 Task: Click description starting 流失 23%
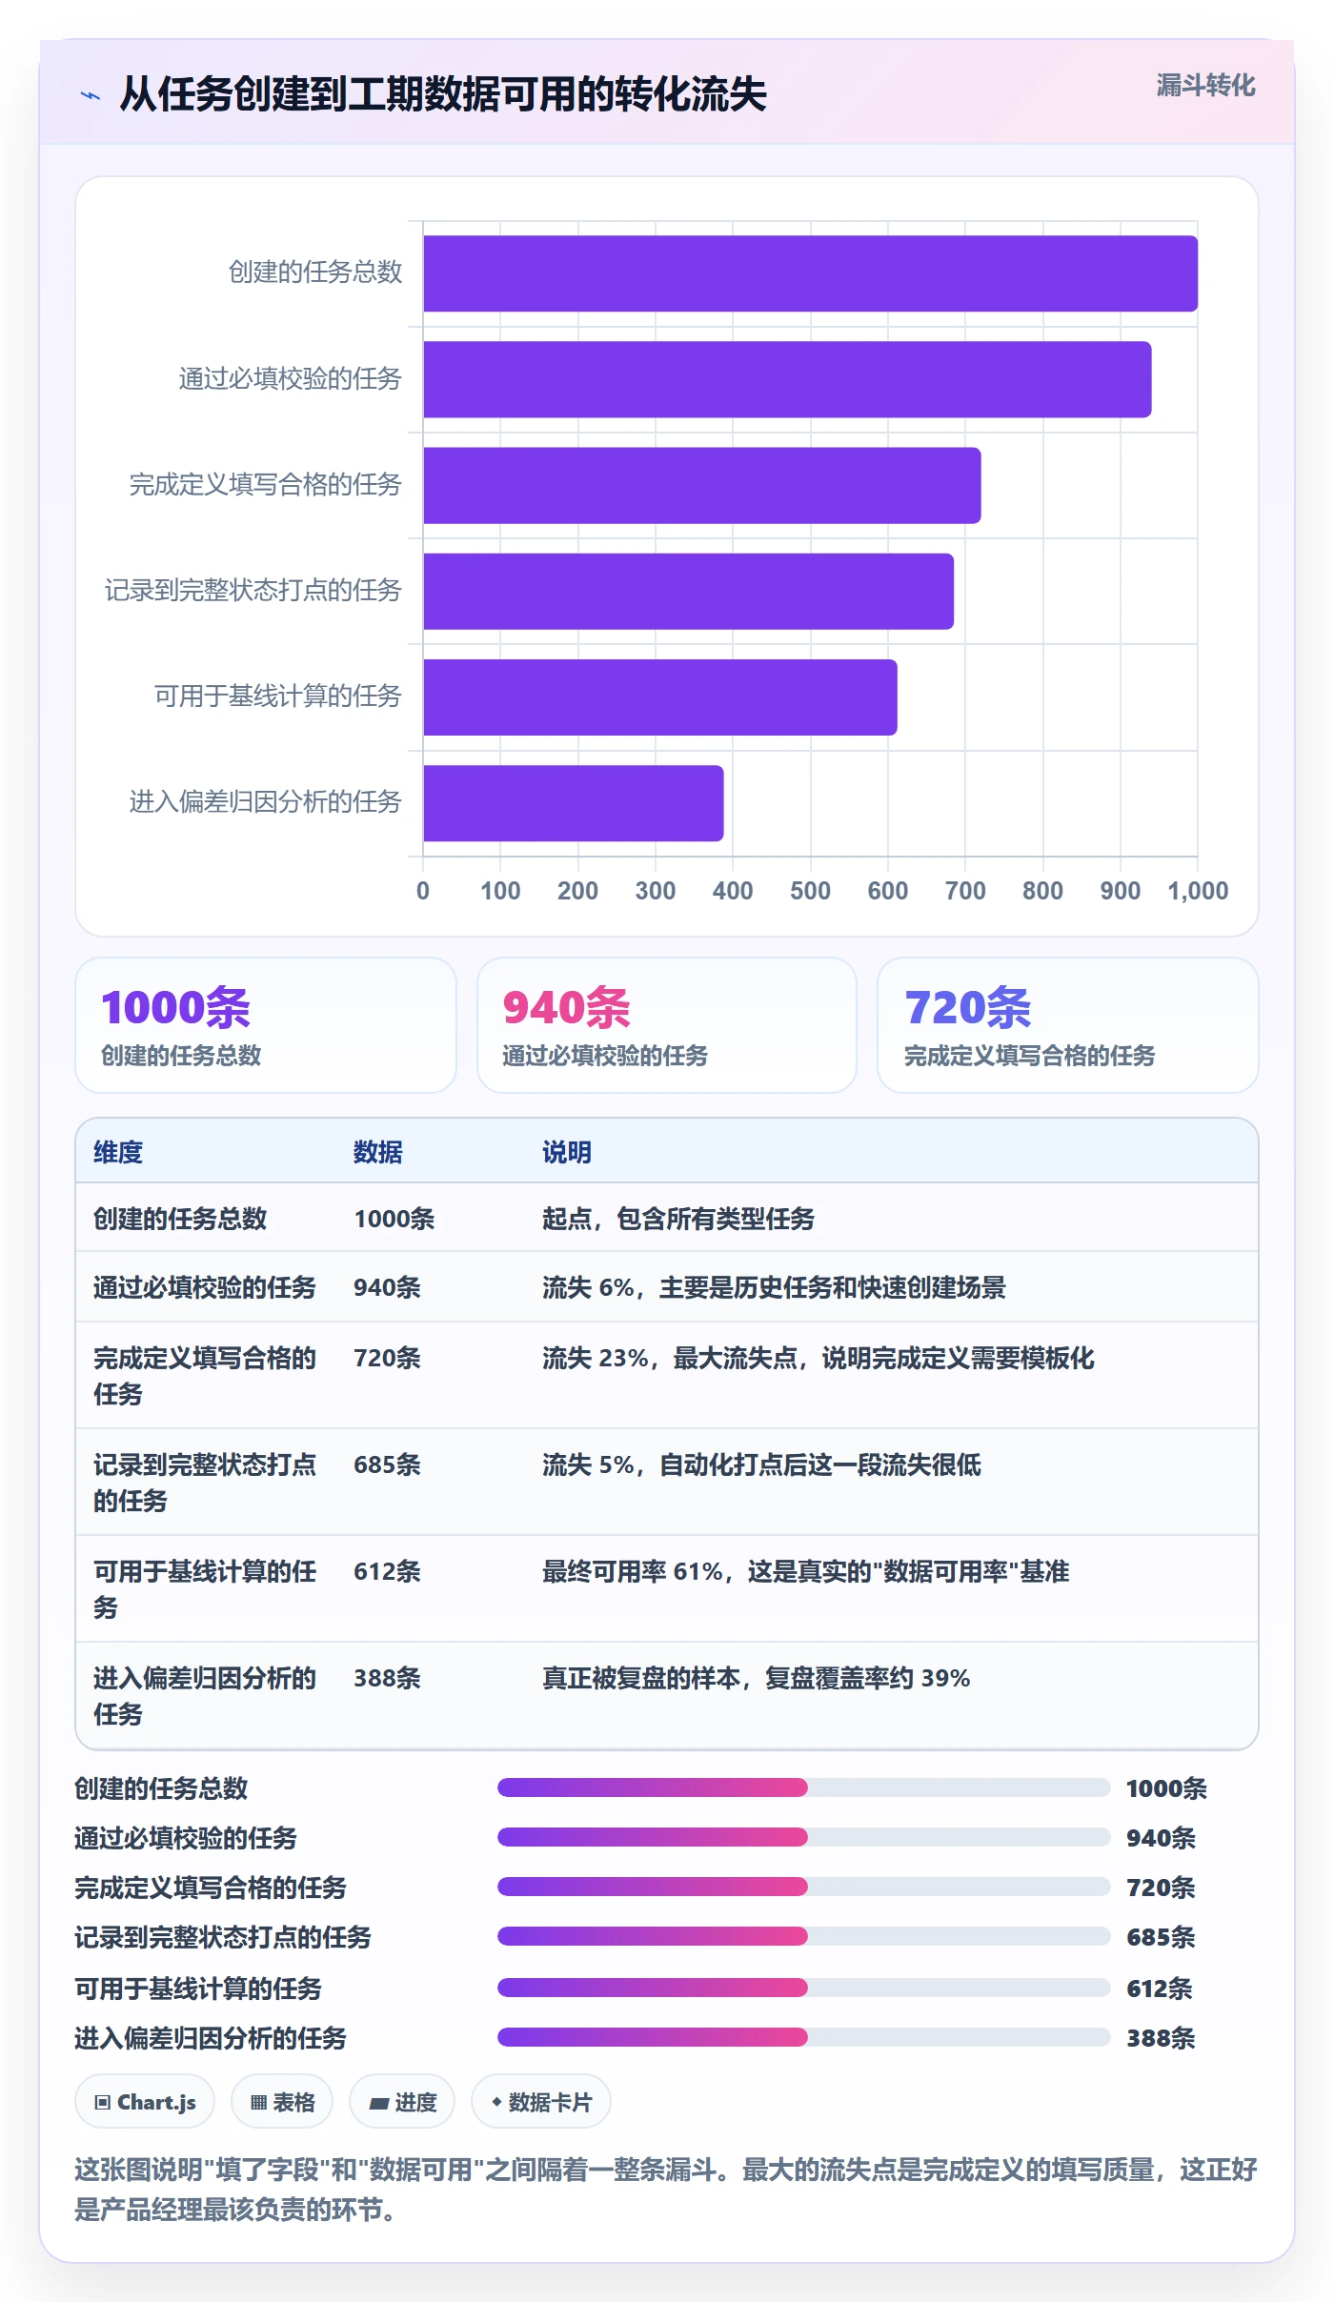tap(819, 1358)
